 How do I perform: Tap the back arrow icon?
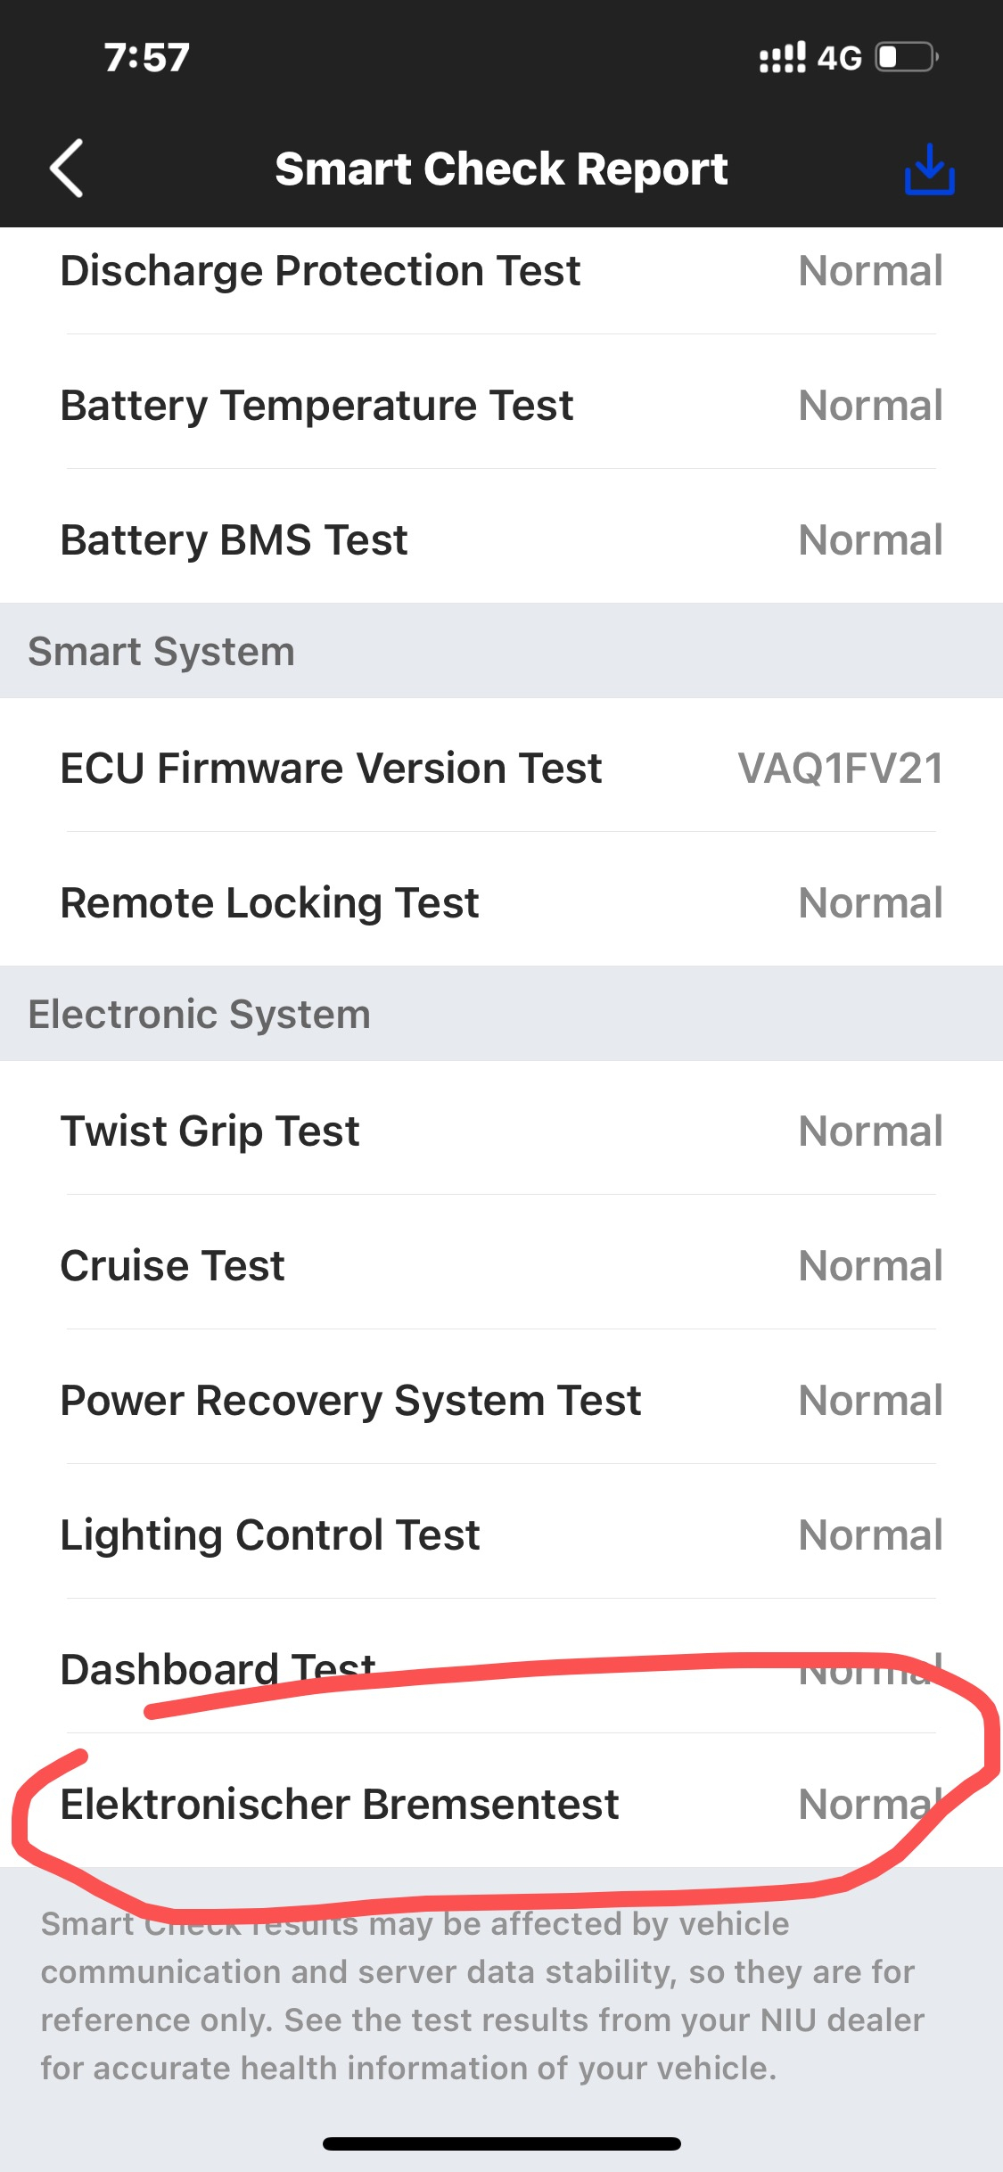67,168
